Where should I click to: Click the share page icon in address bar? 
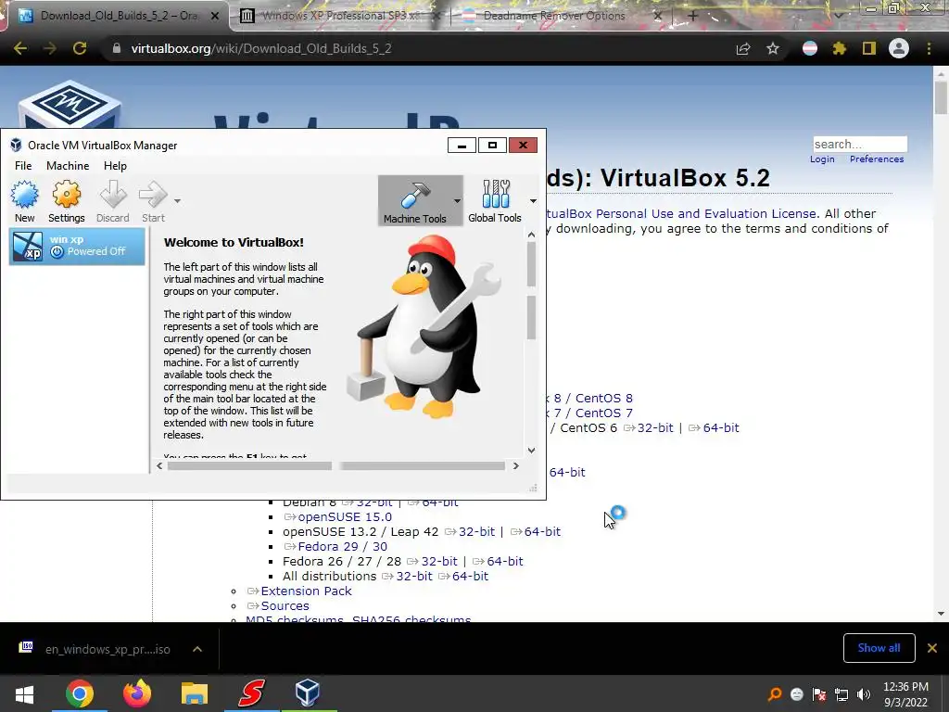coord(743,48)
